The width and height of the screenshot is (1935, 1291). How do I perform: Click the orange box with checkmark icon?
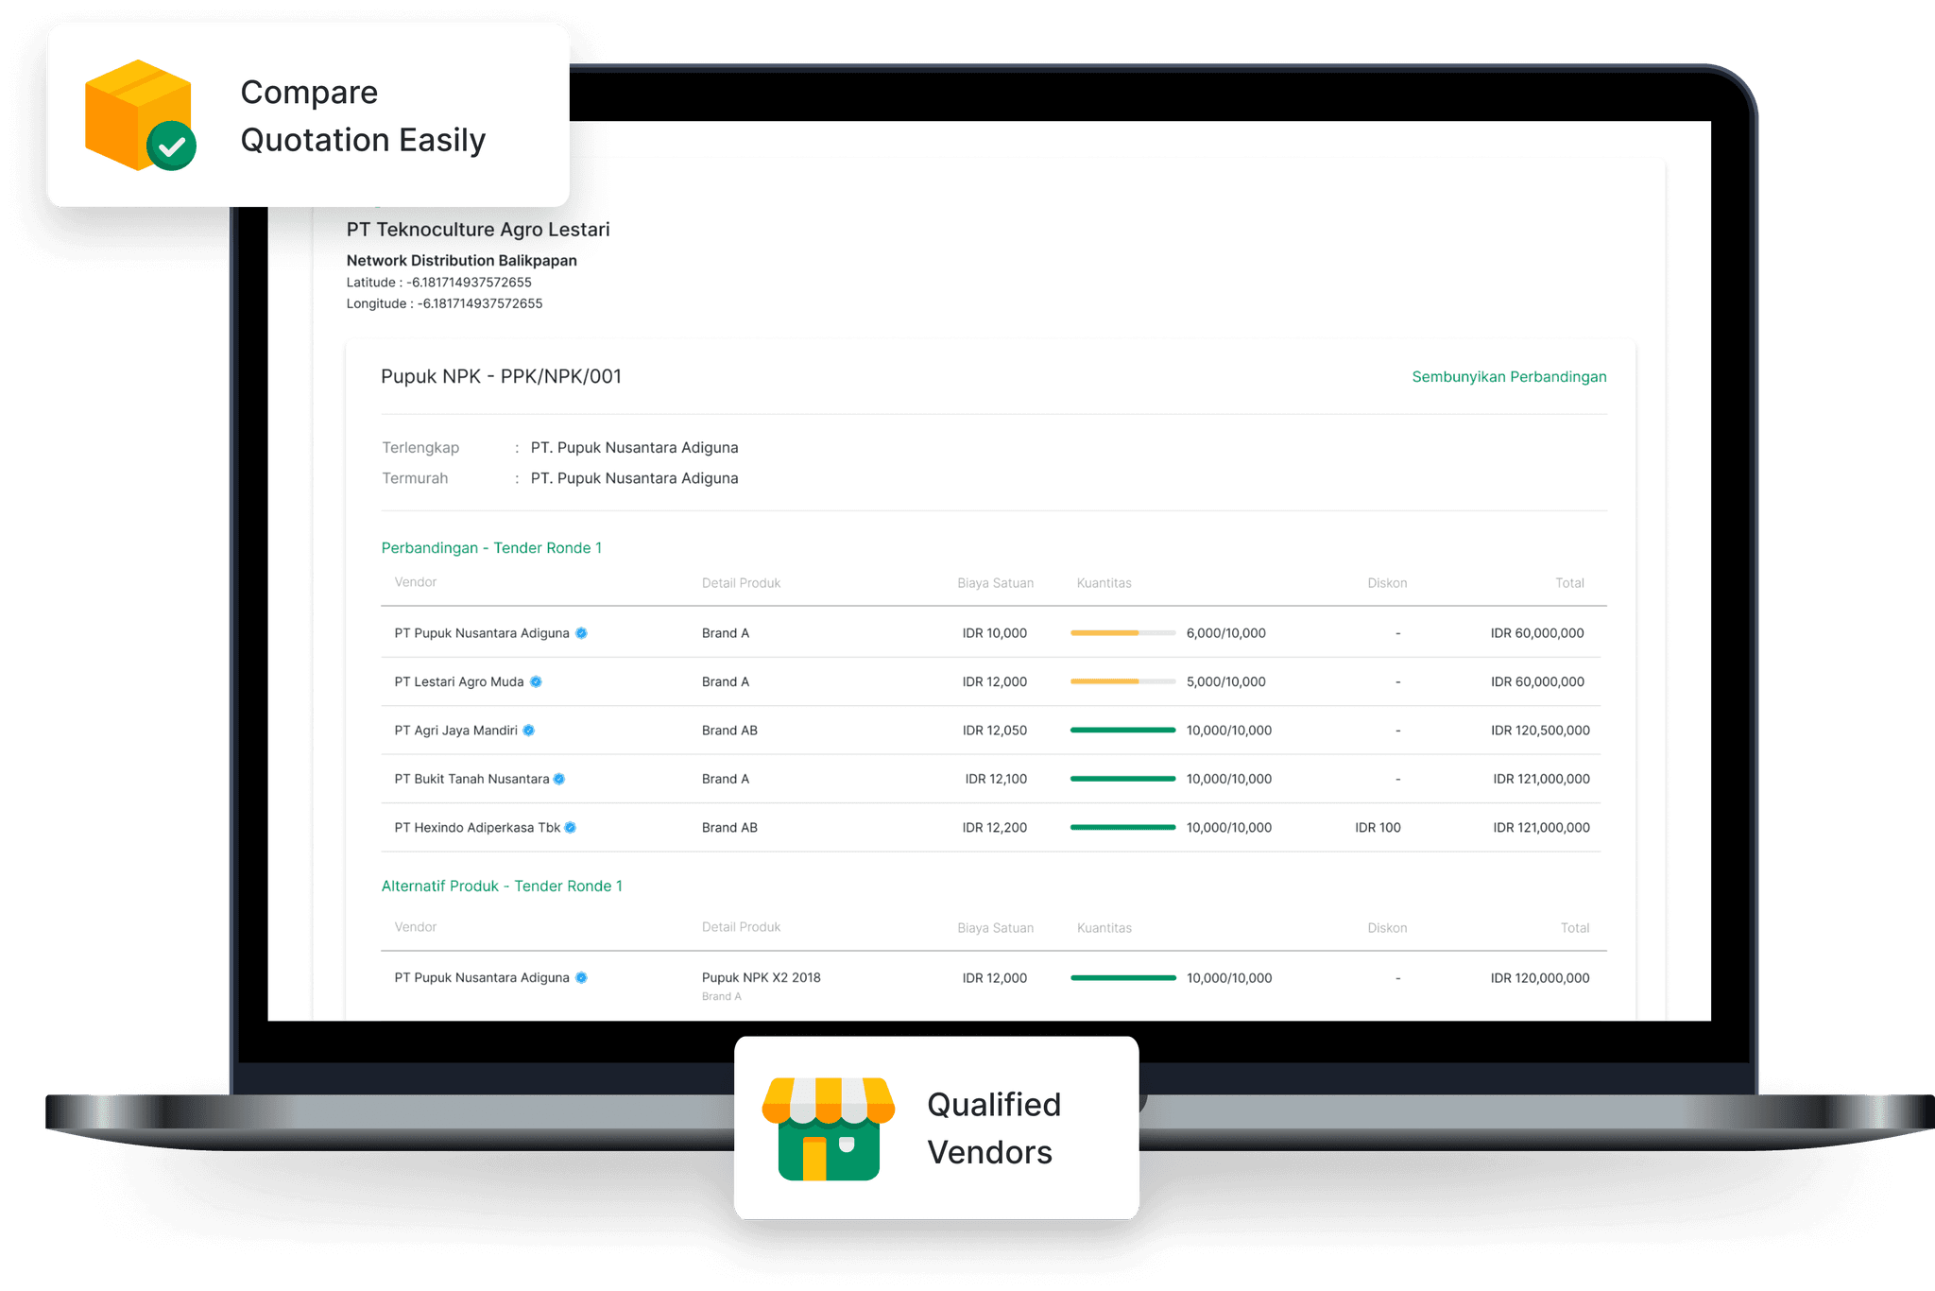140,115
